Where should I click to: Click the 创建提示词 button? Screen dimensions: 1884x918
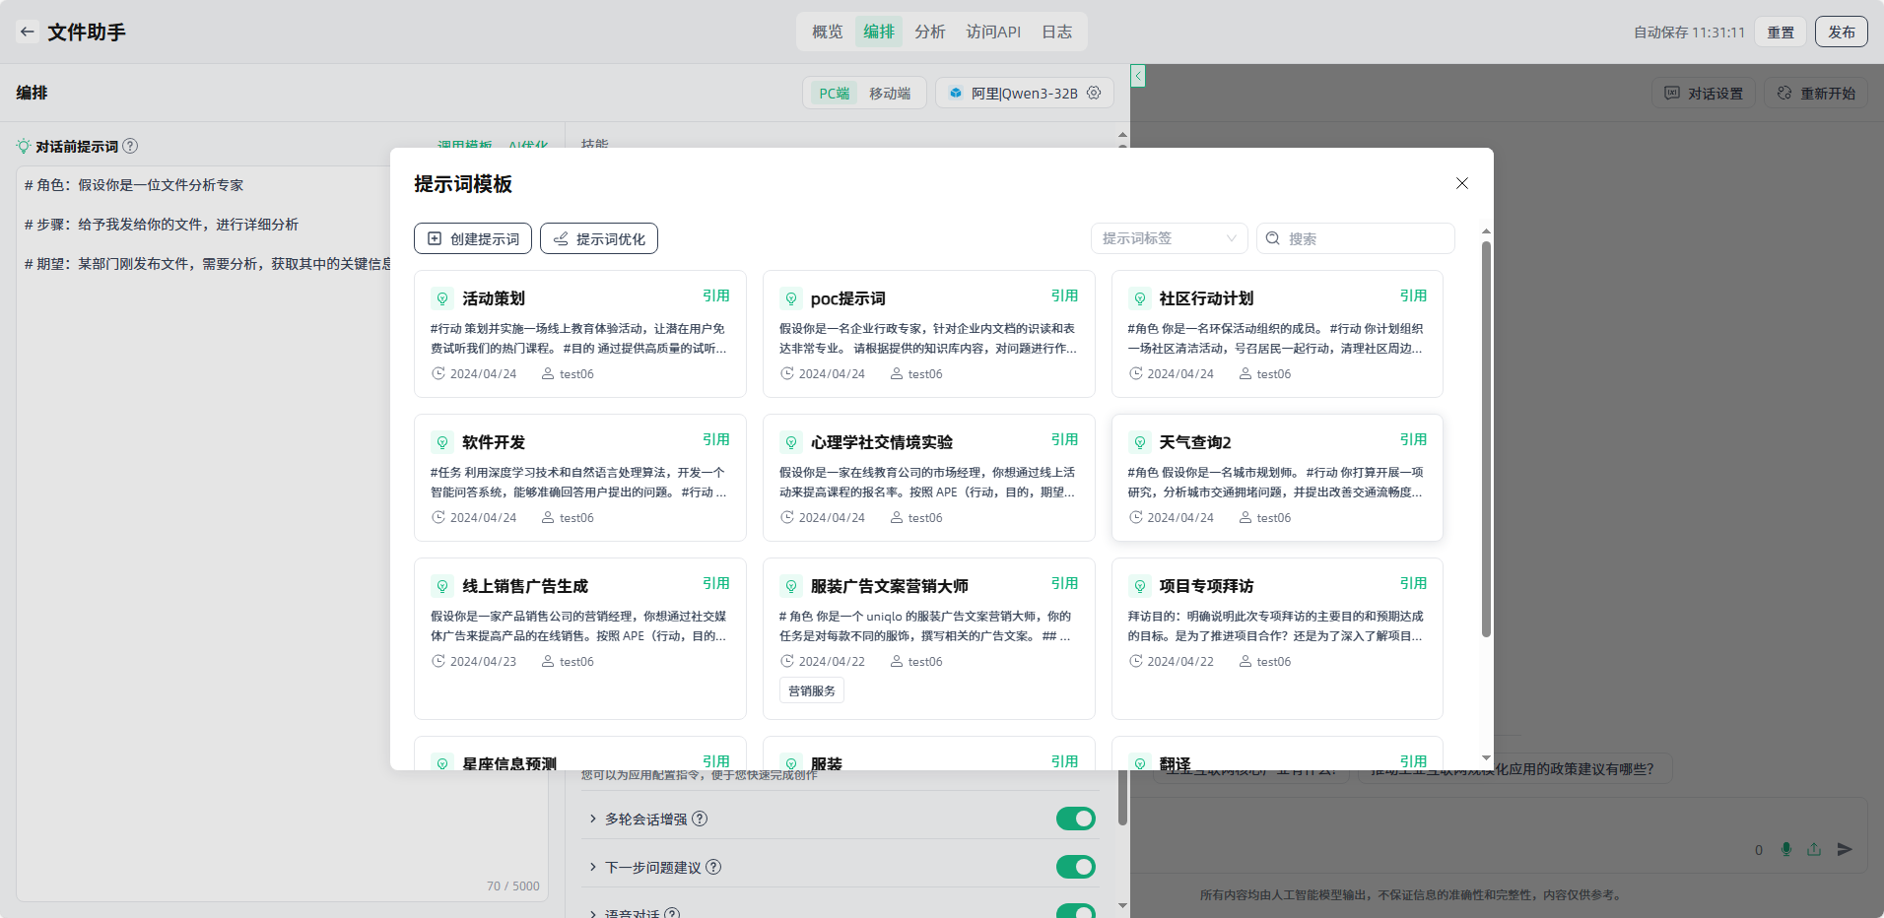[473, 238]
